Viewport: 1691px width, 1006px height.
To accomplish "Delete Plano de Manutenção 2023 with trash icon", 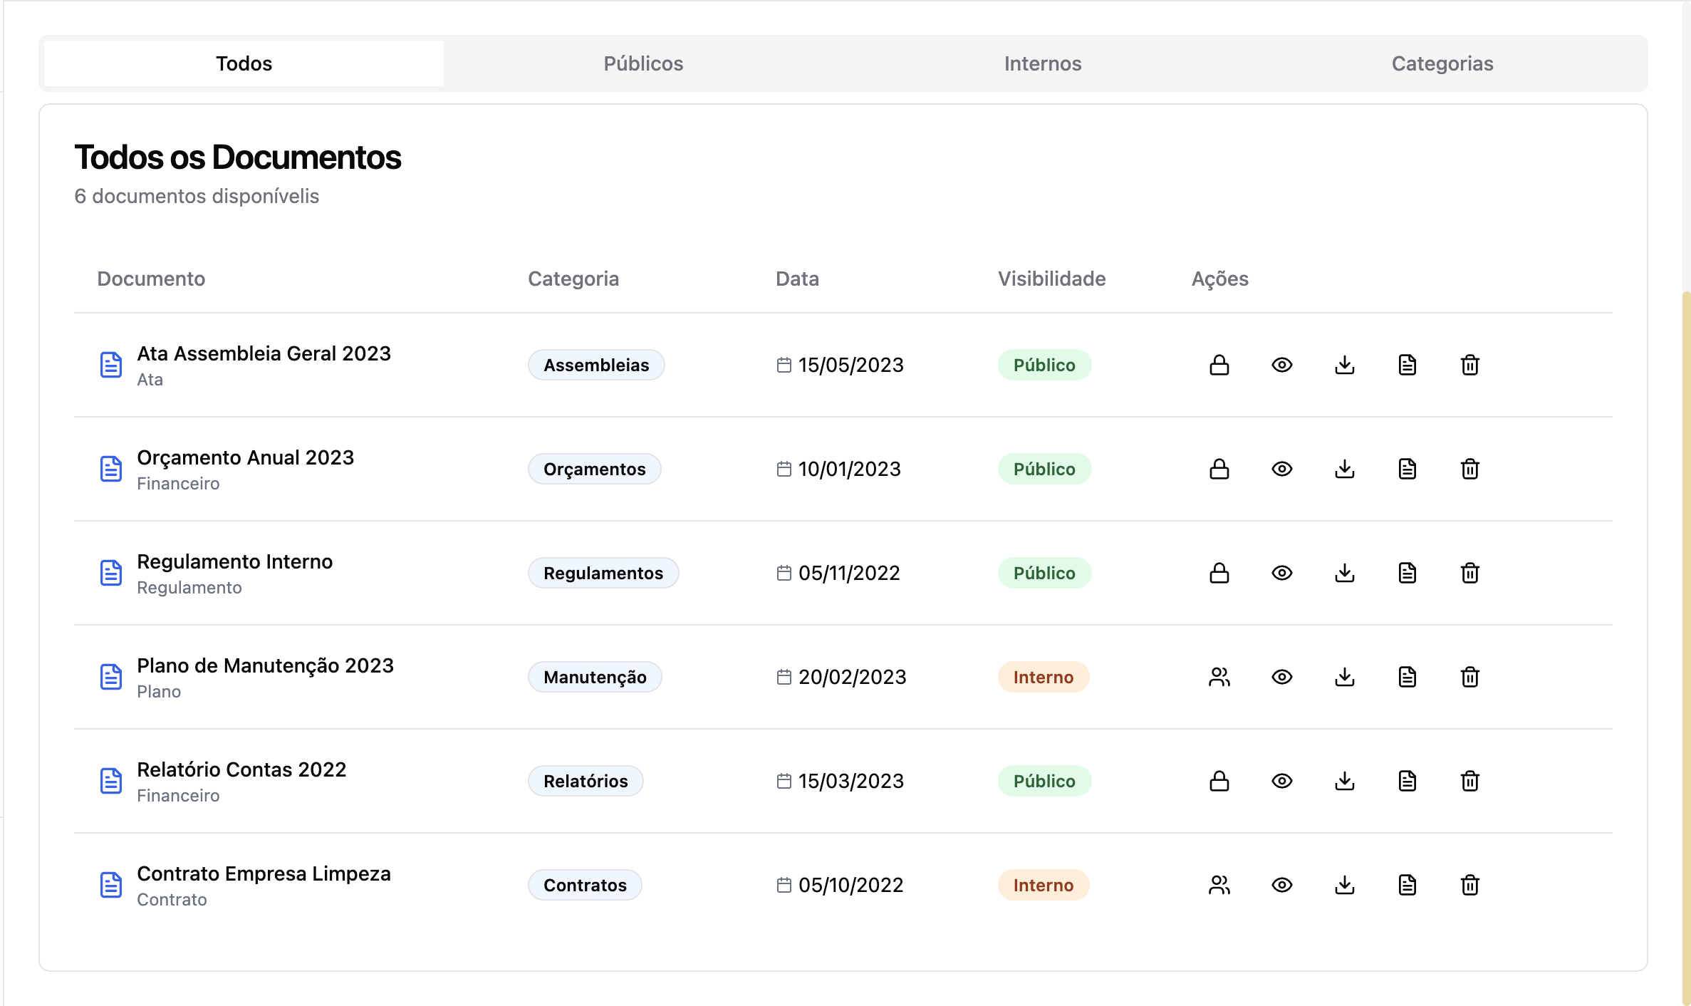I will tap(1469, 677).
